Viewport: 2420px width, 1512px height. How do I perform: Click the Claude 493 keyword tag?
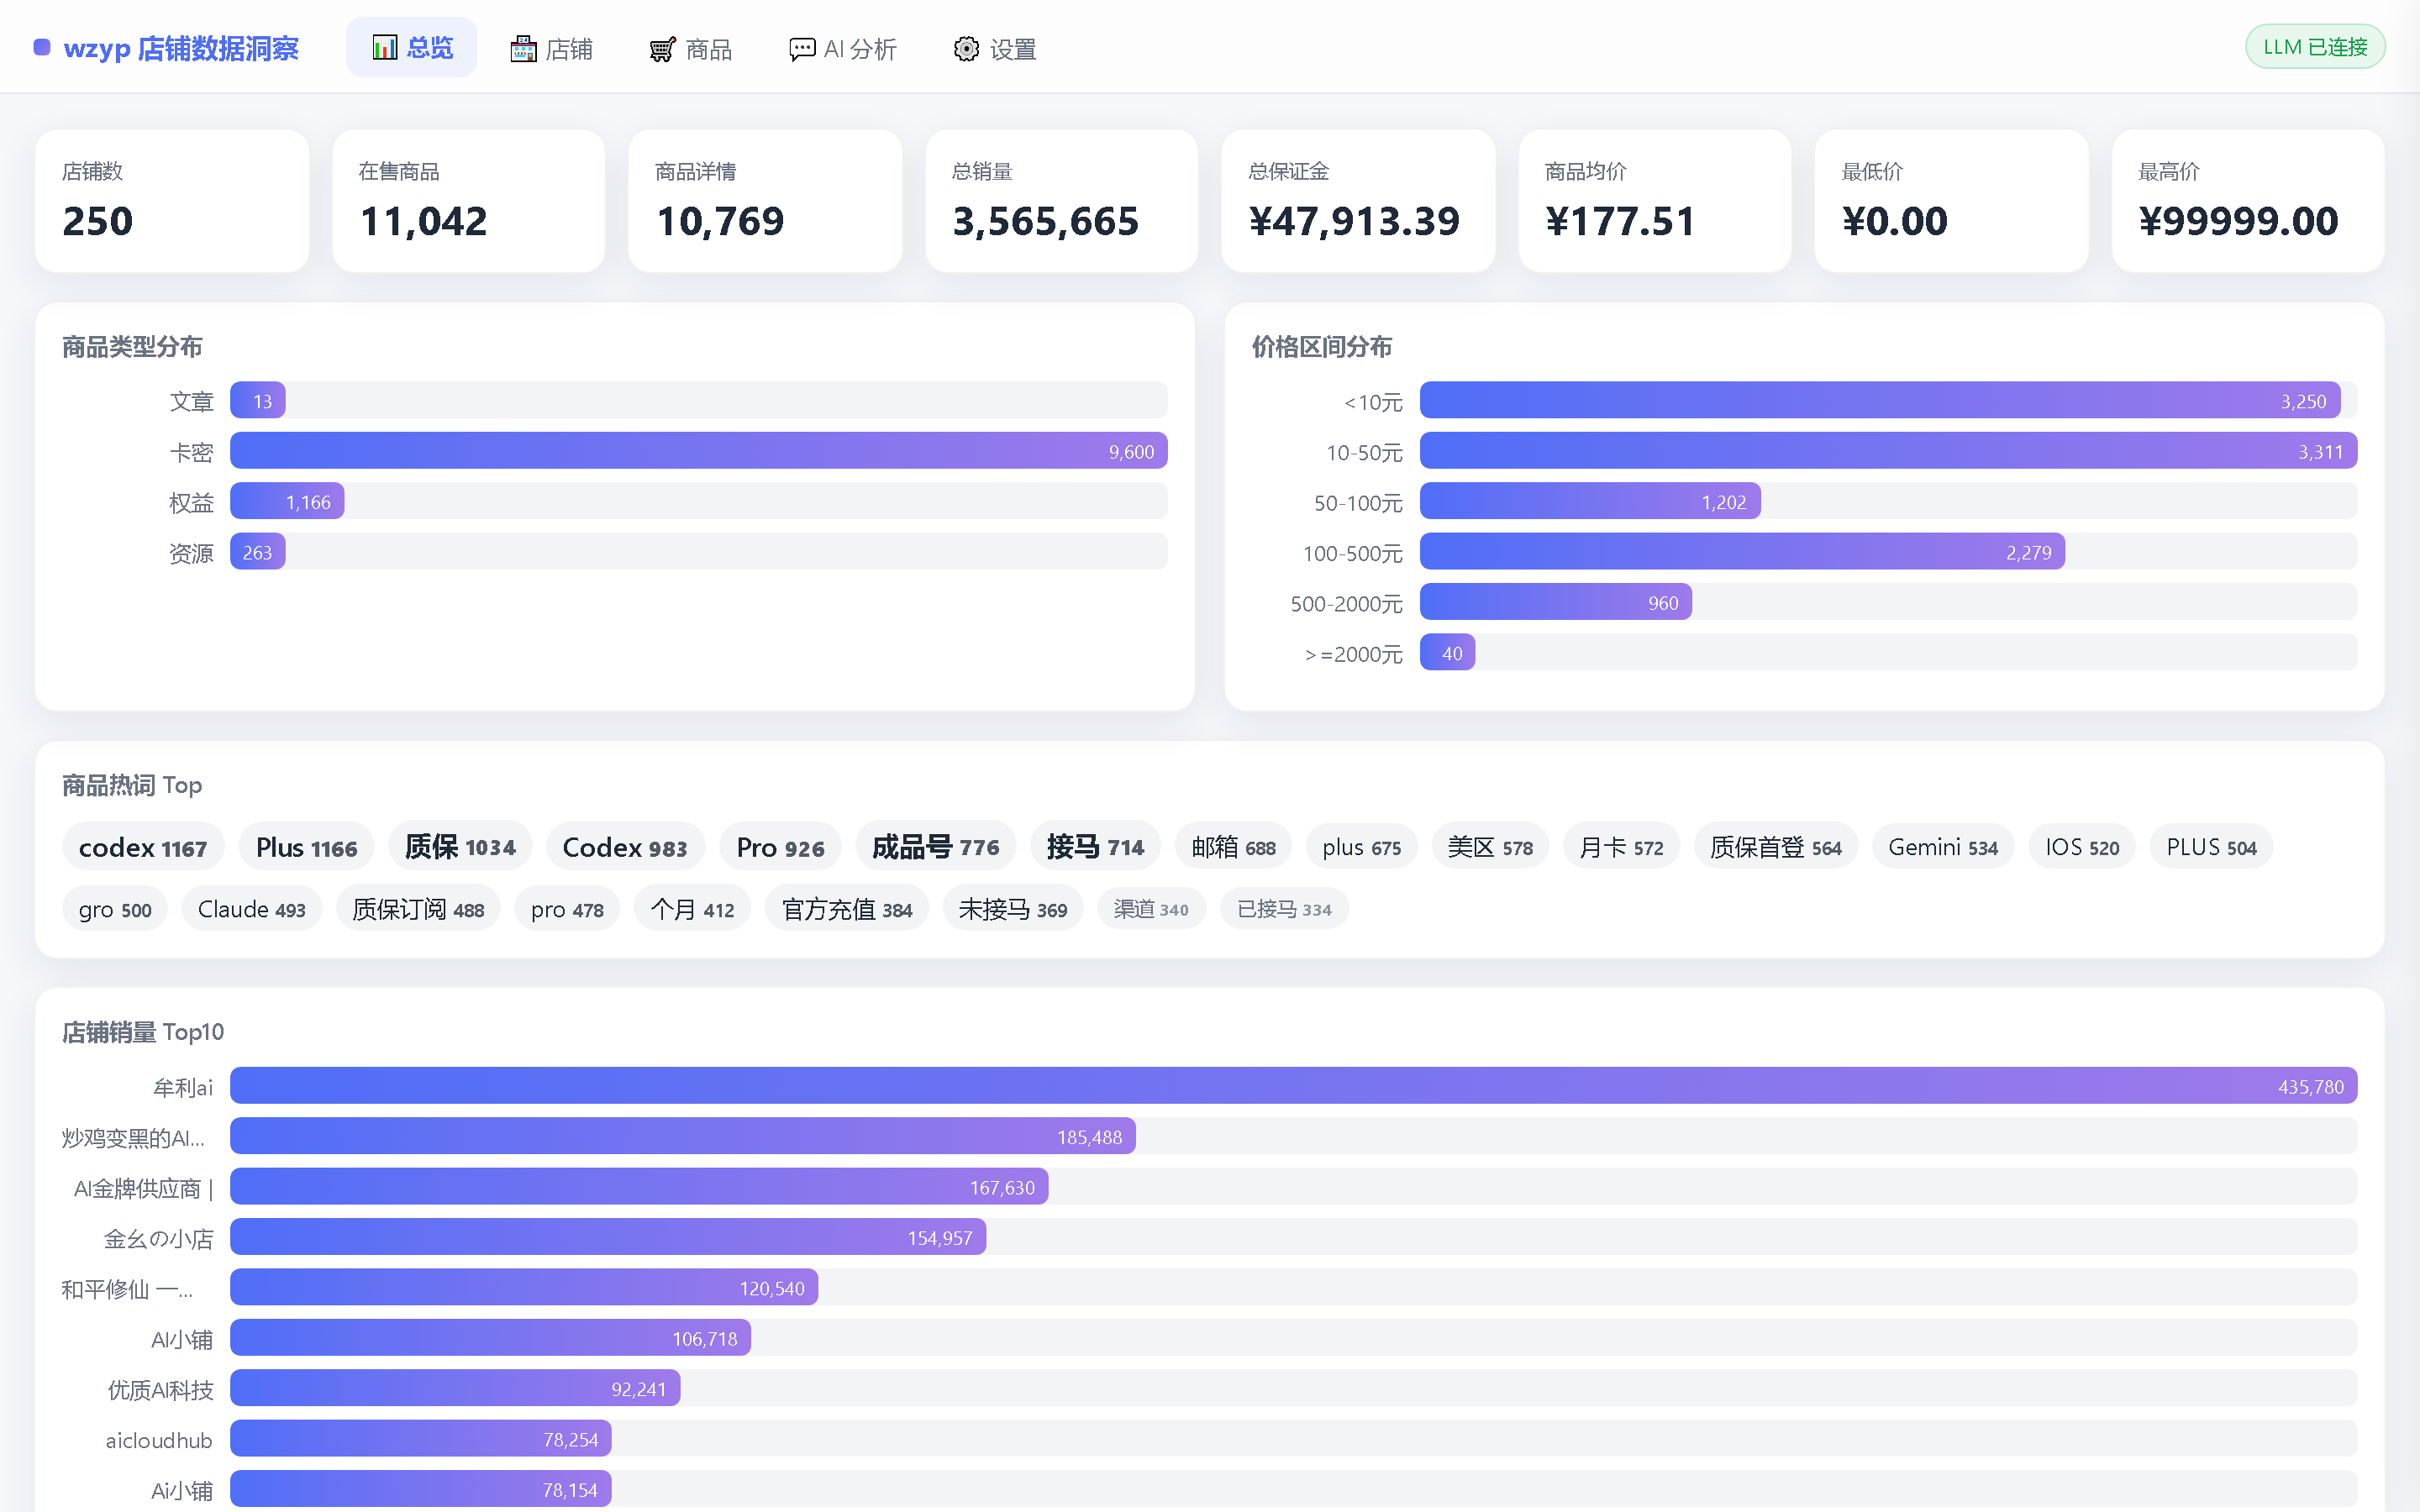pos(251,909)
